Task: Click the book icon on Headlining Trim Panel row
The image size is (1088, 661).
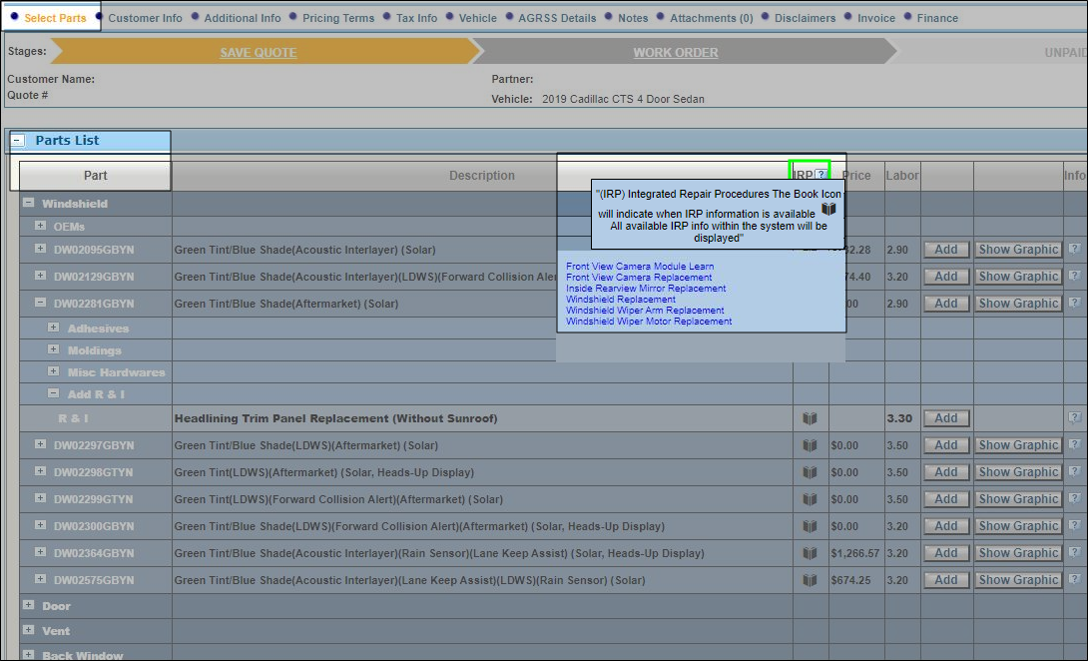Action: tap(809, 417)
